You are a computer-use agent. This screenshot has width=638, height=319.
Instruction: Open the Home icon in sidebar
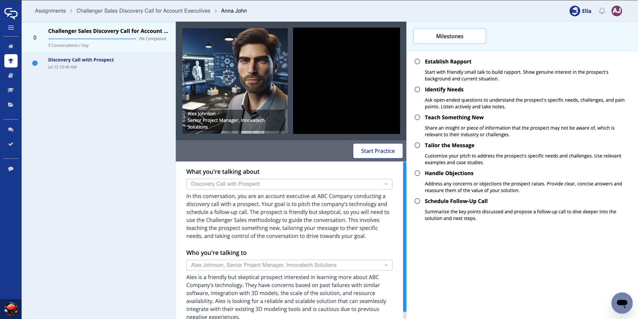pyautogui.click(x=11, y=46)
